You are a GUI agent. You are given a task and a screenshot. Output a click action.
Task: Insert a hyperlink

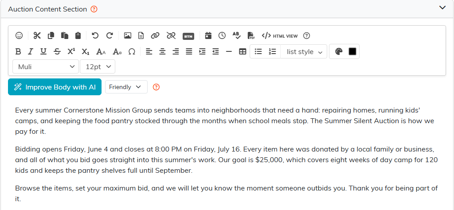(x=155, y=35)
